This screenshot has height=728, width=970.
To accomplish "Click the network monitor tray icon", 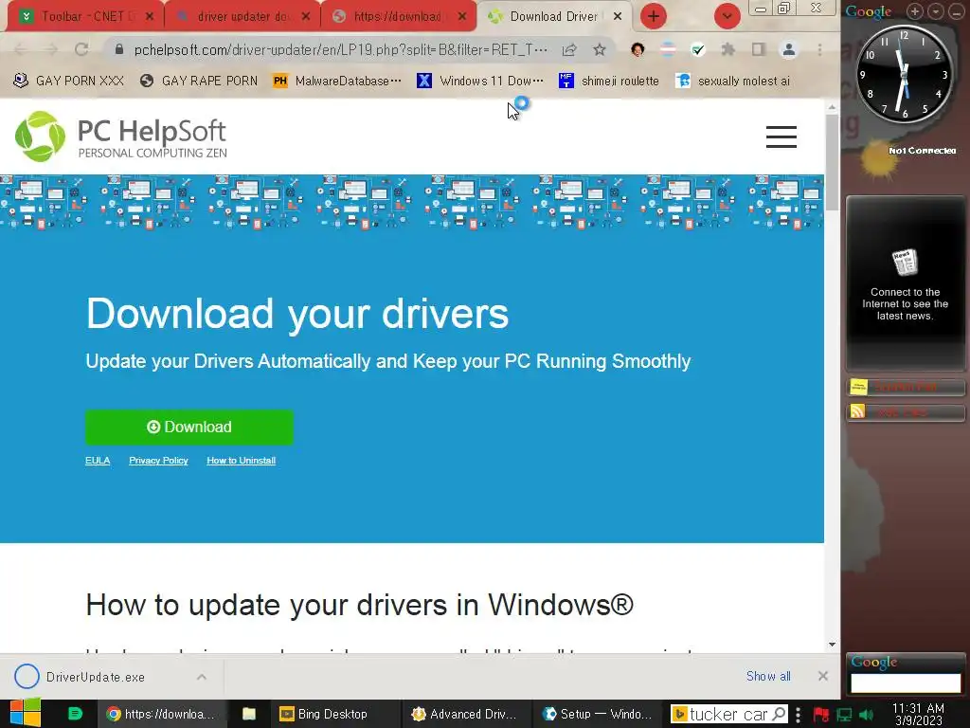I will [844, 715].
